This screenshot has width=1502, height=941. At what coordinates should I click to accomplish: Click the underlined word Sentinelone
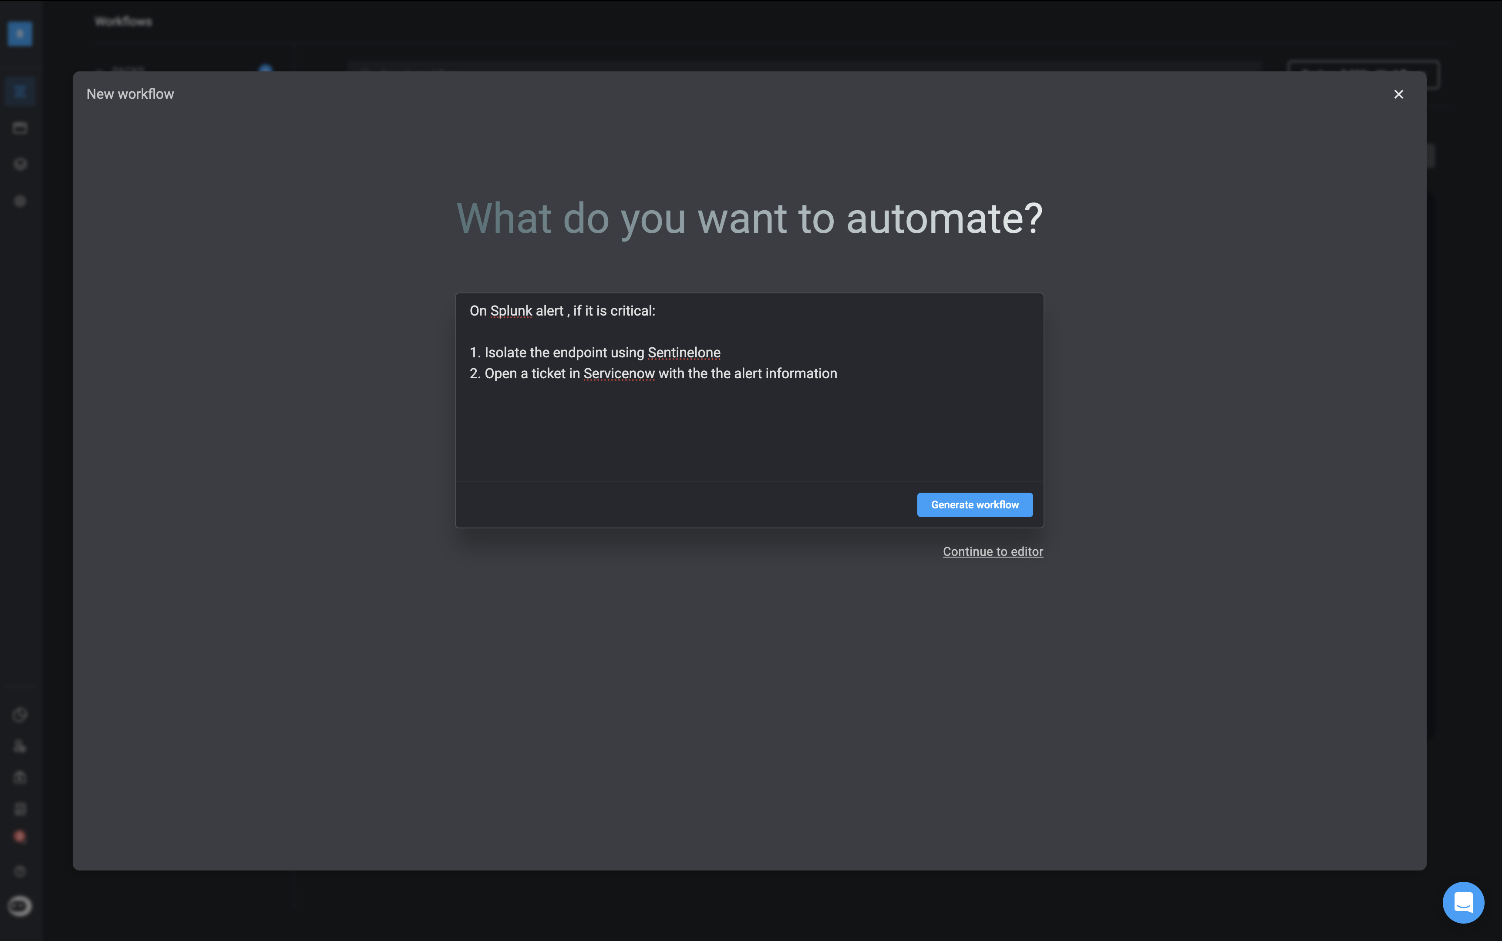click(684, 353)
